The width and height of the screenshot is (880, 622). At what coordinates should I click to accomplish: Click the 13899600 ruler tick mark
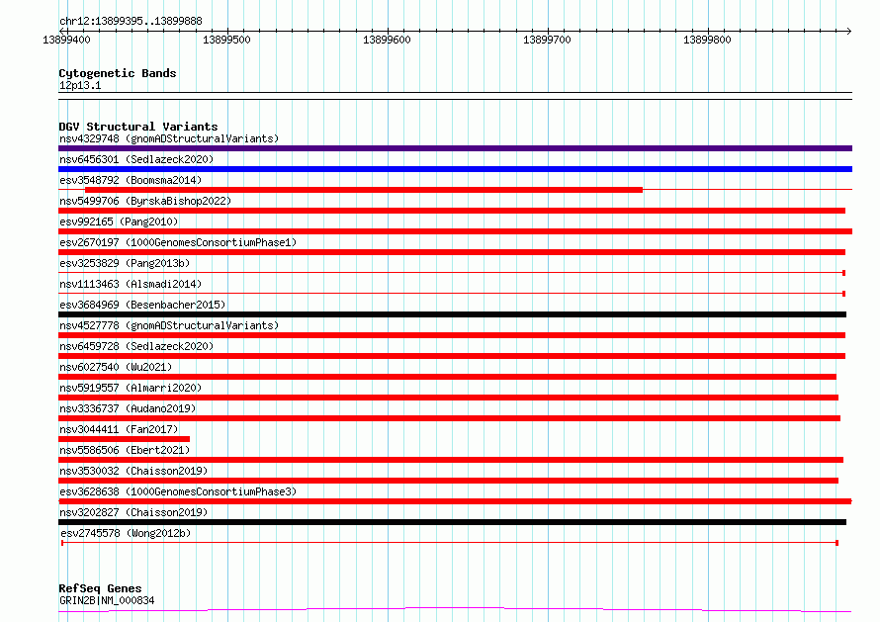pyautogui.click(x=388, y=31)
